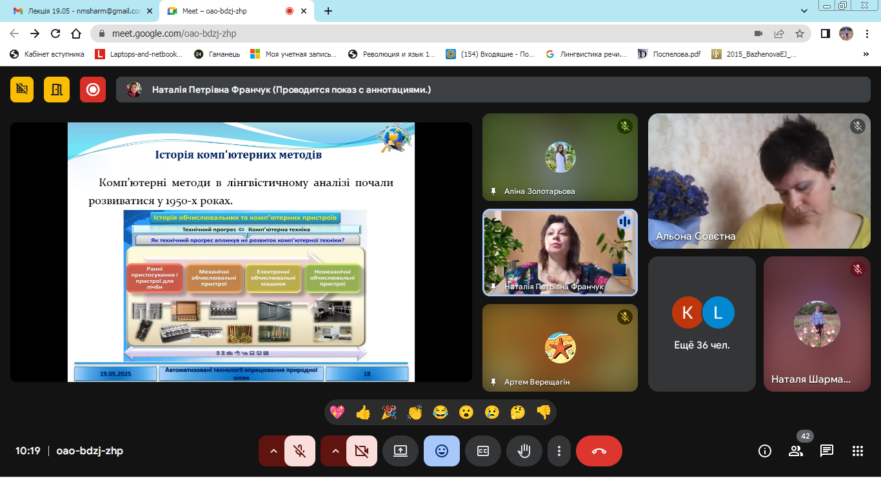Open meeting details info icon
The height and width of the screenshot is (478, 881).
click(765, 451)
